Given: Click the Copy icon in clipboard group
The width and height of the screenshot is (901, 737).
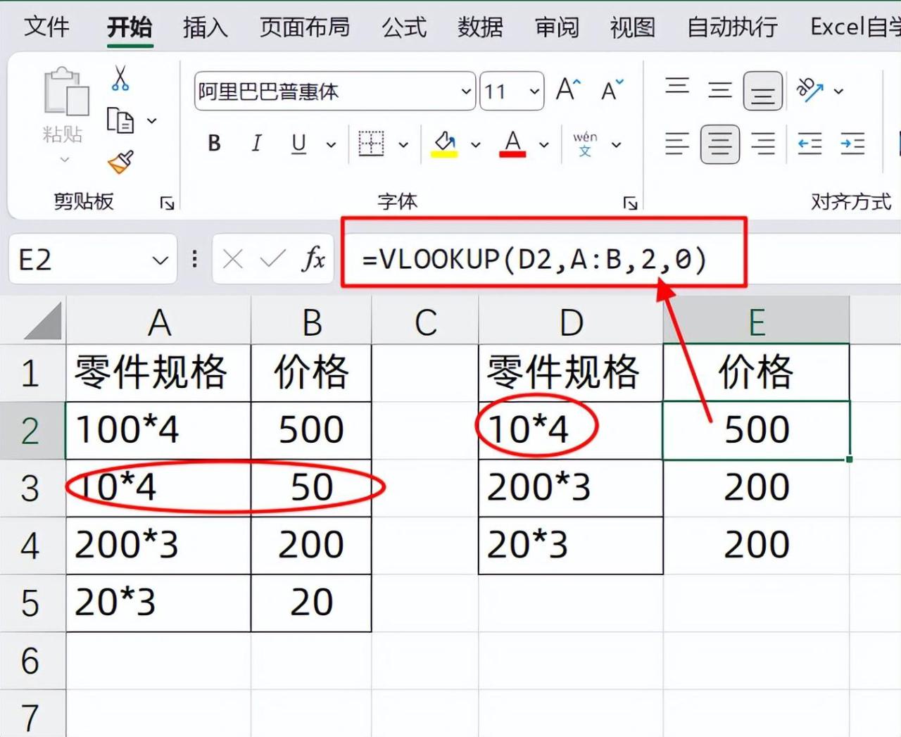Looking at the screenshot, I should [120, 121].
